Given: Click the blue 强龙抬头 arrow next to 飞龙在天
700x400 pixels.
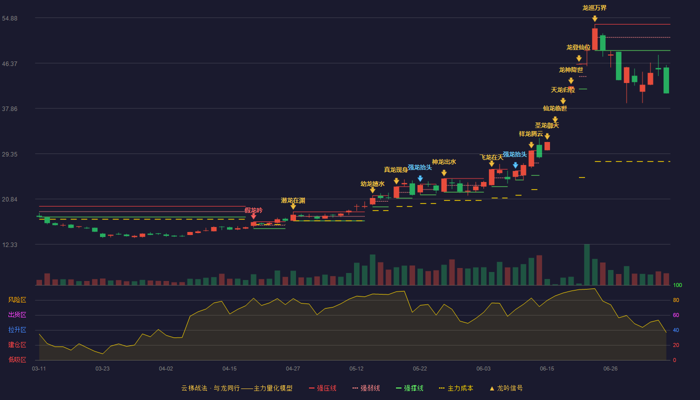Looking at the screenshot, I should [515, 165].
